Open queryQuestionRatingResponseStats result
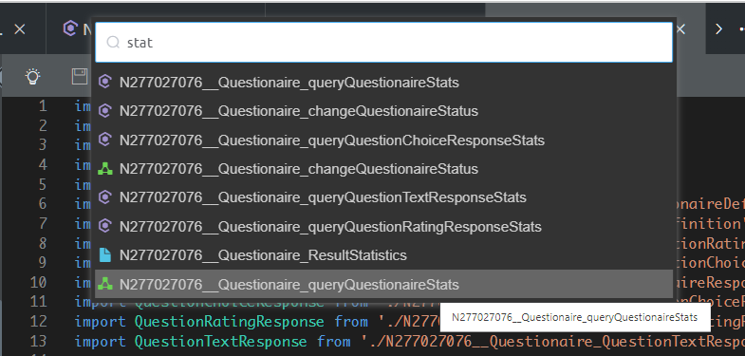The height and width of the screenshot is (356, 745). click(x=384, y=227)
